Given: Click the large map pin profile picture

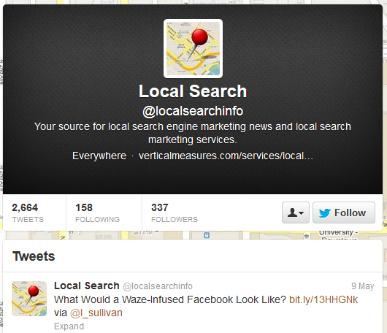Looking at the screenshot, I should pyautogui.click(x=193, y=49).
